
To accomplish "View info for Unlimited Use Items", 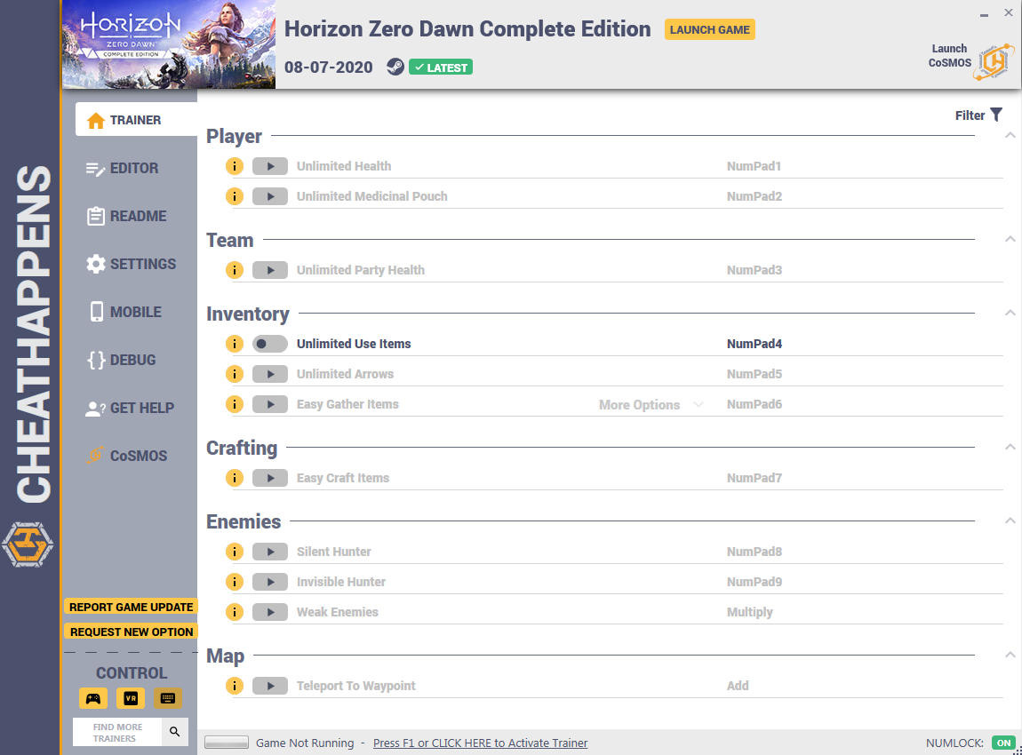I will [234, 343].
